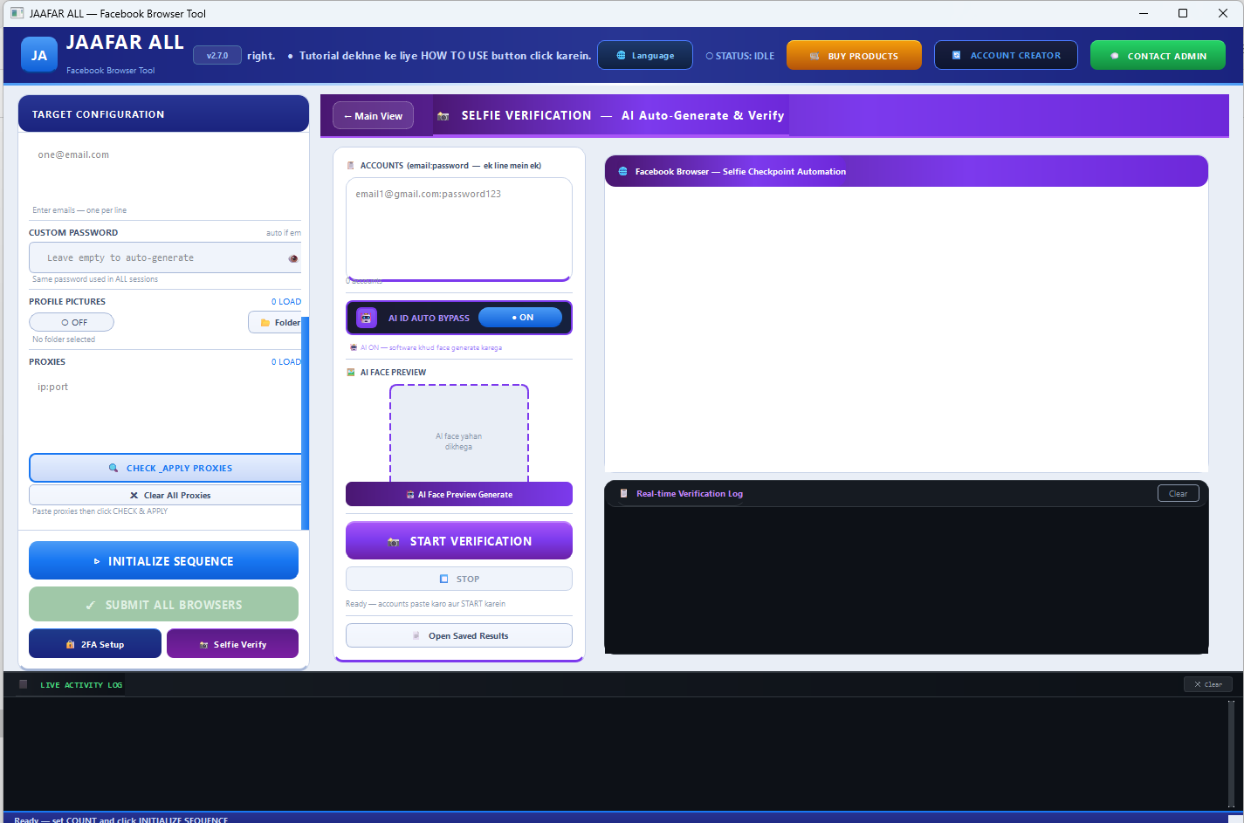Generate an AI Face Preview
Viewport: 1244px width, 823px height.
(459, 494)
